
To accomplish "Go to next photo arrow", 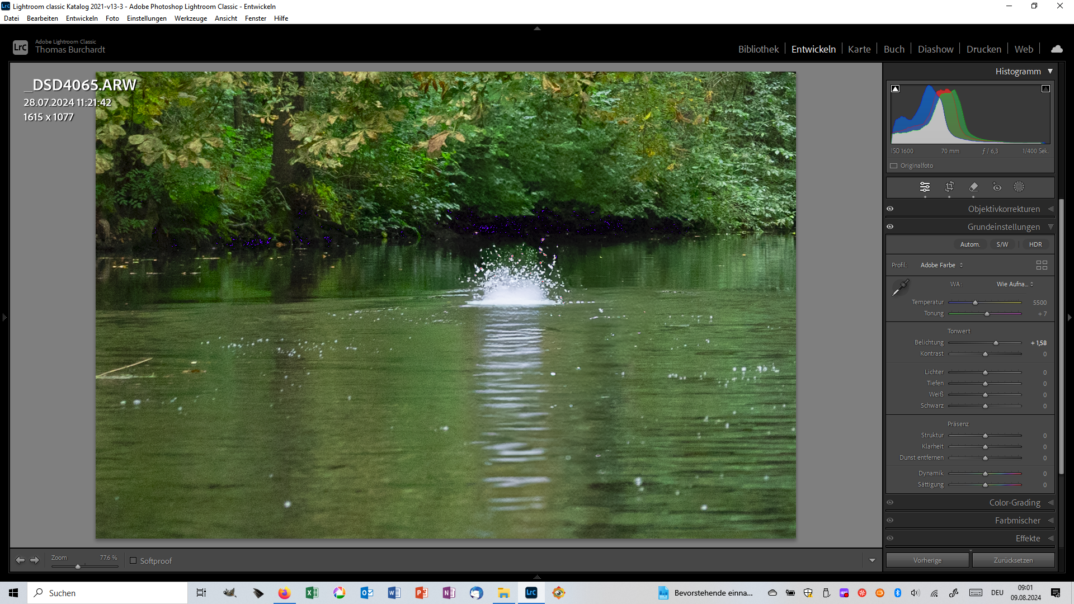I will pyautogui.click(x=35, y=560).
